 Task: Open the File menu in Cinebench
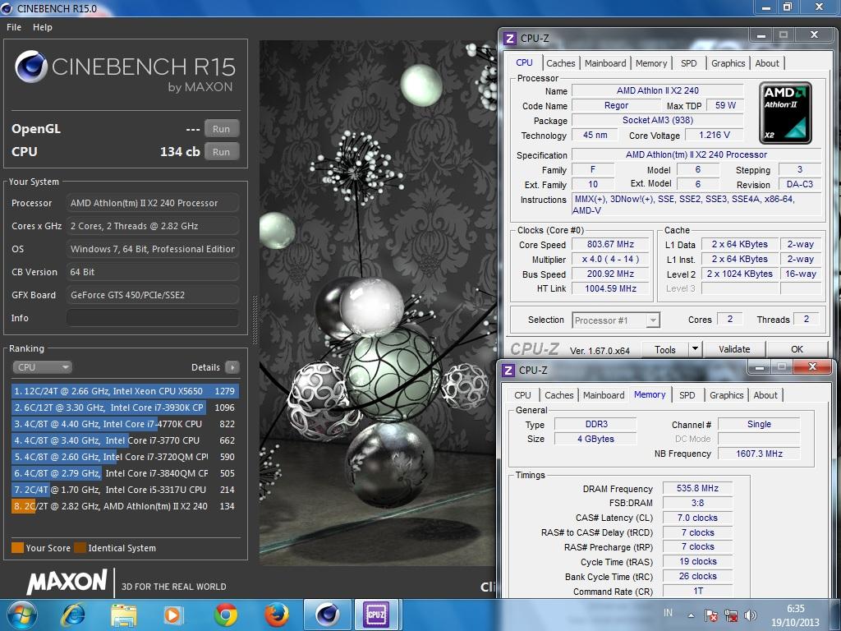pyautogui.click(x=14, y=27)
